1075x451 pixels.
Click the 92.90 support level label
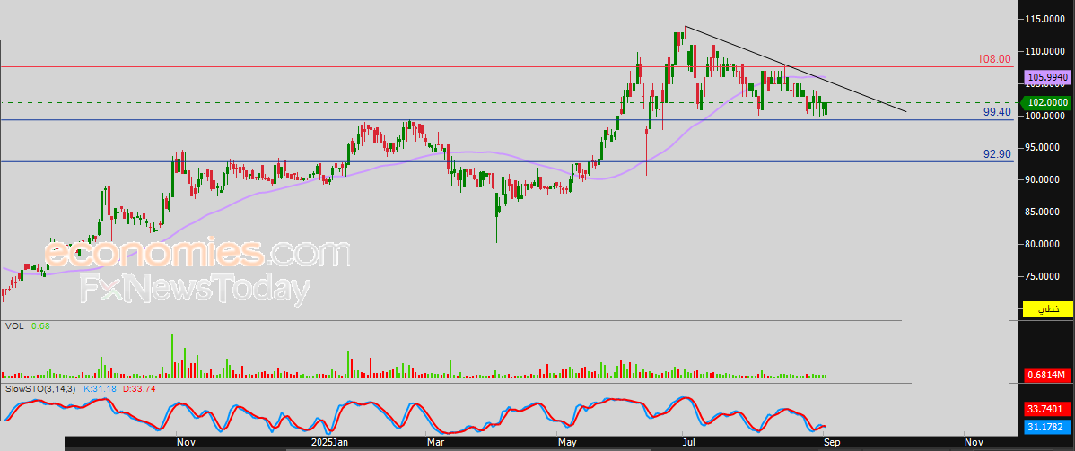tap(997, 154)
